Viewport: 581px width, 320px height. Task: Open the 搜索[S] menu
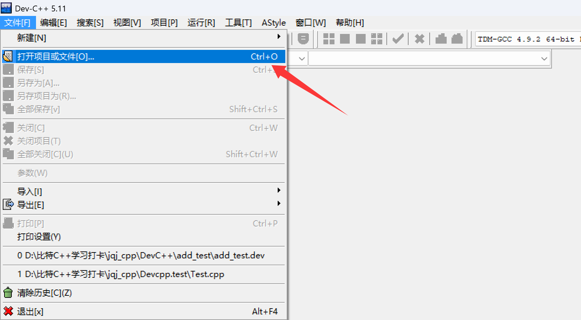(90, 23)
